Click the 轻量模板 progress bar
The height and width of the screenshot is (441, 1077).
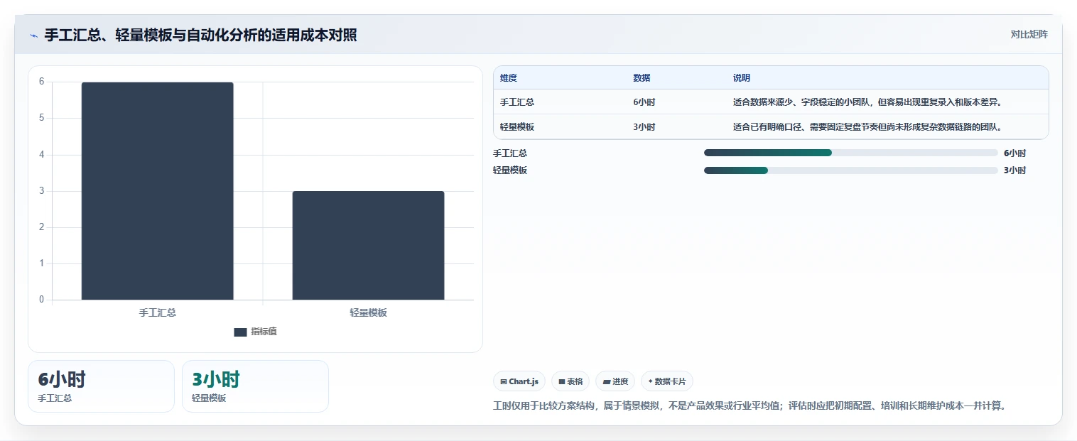(x=850, y=170)
